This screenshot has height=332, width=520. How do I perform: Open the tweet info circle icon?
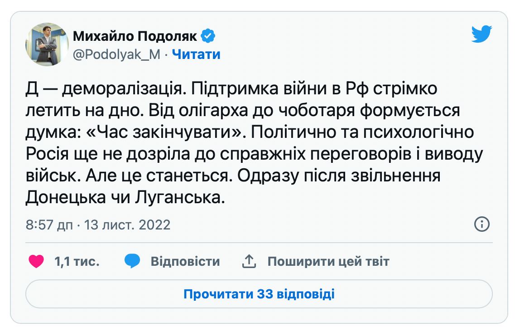tap(481, 224)
